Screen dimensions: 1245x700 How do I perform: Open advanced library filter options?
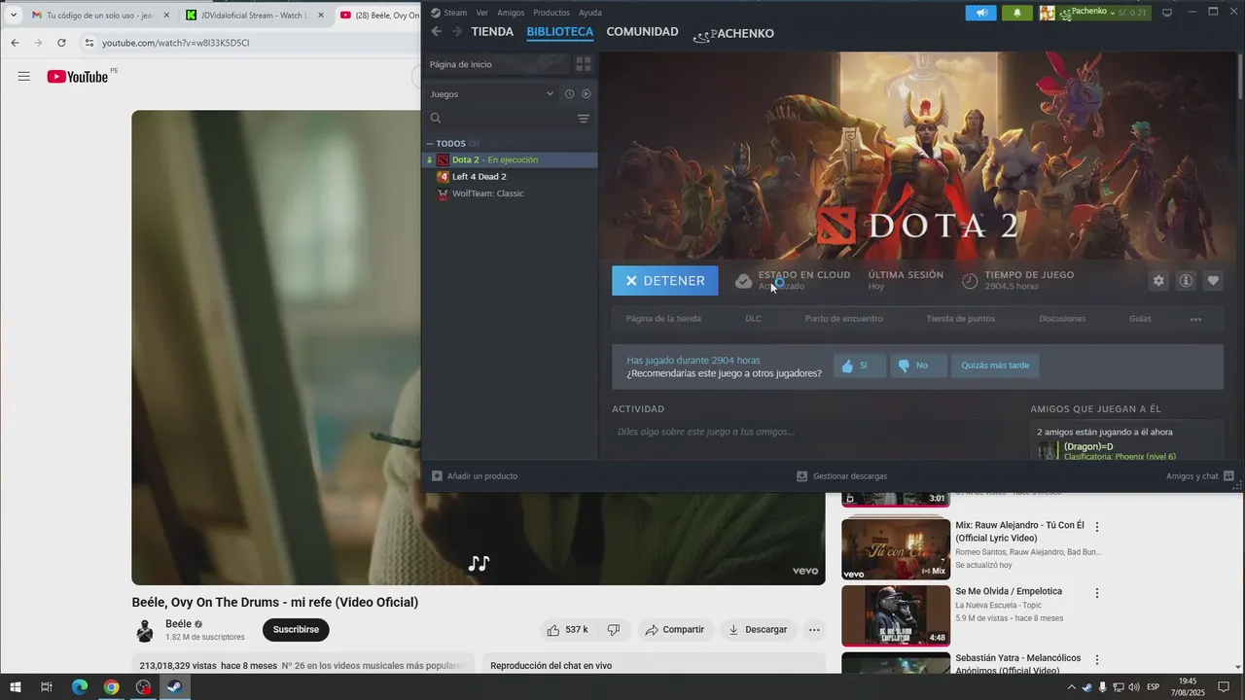pyautogui.click(x=584, y=119)
